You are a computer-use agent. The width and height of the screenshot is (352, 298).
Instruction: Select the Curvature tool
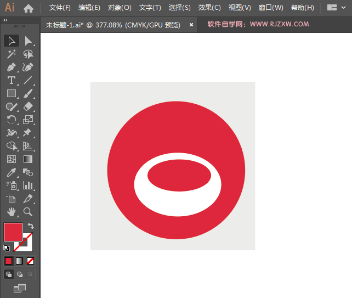(x=29, y=67)
